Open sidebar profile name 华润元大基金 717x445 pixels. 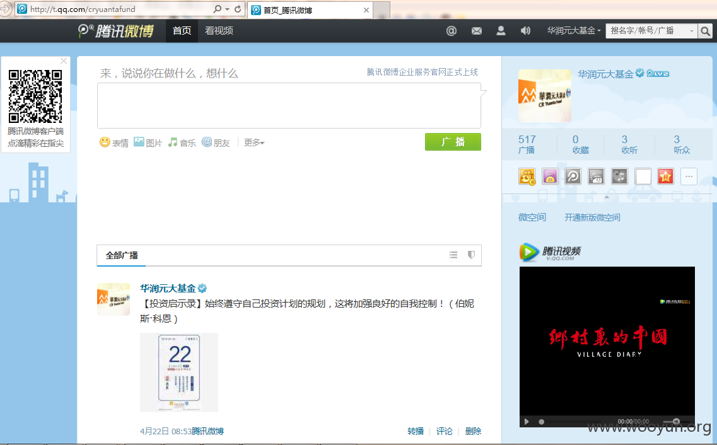[x=605, y=74]
